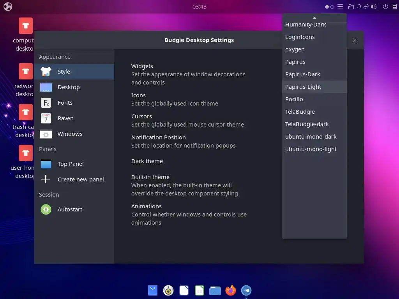Open the Desktop settings section
399x299 pixels.
pos(74,87)
